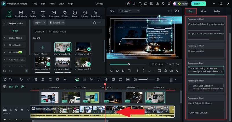Select the Text tool in timeline toolbar
232x122 pixels.
[x=50, y=80]
